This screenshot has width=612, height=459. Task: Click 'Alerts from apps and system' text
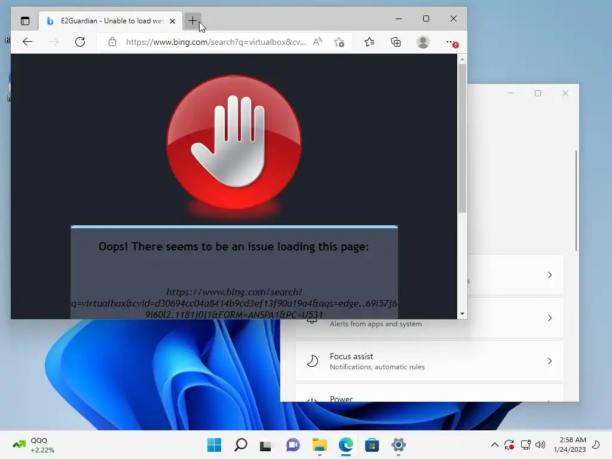tap(375, 324)
